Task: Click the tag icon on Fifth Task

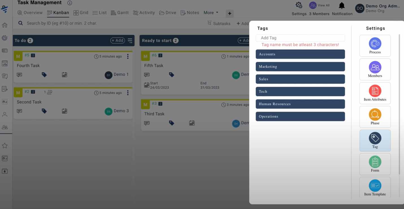Action: [x=171, y=75]
